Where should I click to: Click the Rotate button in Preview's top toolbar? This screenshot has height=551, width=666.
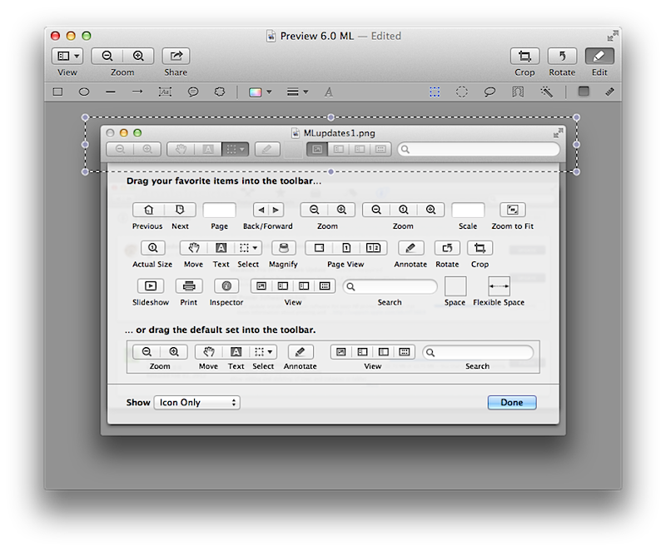(x=562, y=57)
